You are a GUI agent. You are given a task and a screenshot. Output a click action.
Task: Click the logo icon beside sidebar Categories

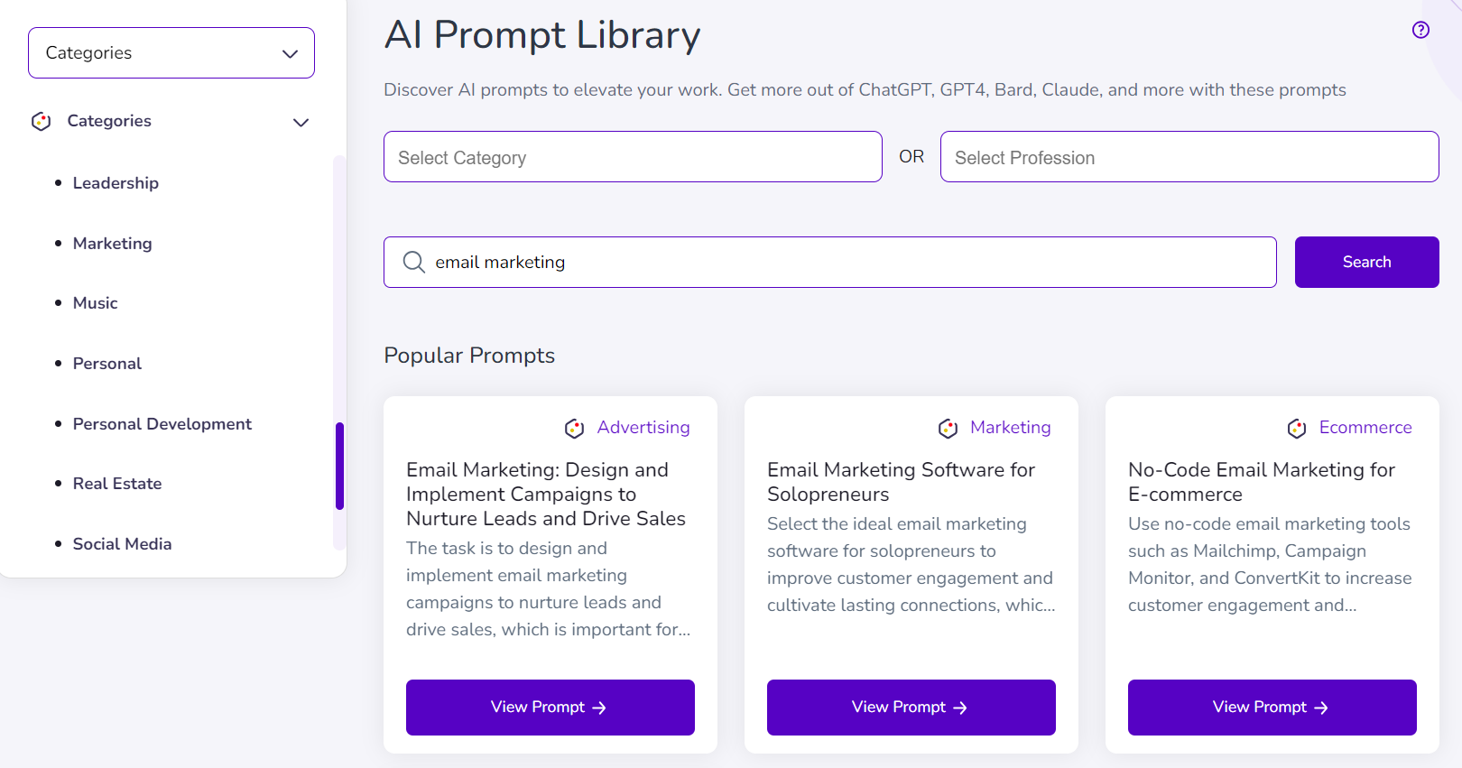pos(42,121)
